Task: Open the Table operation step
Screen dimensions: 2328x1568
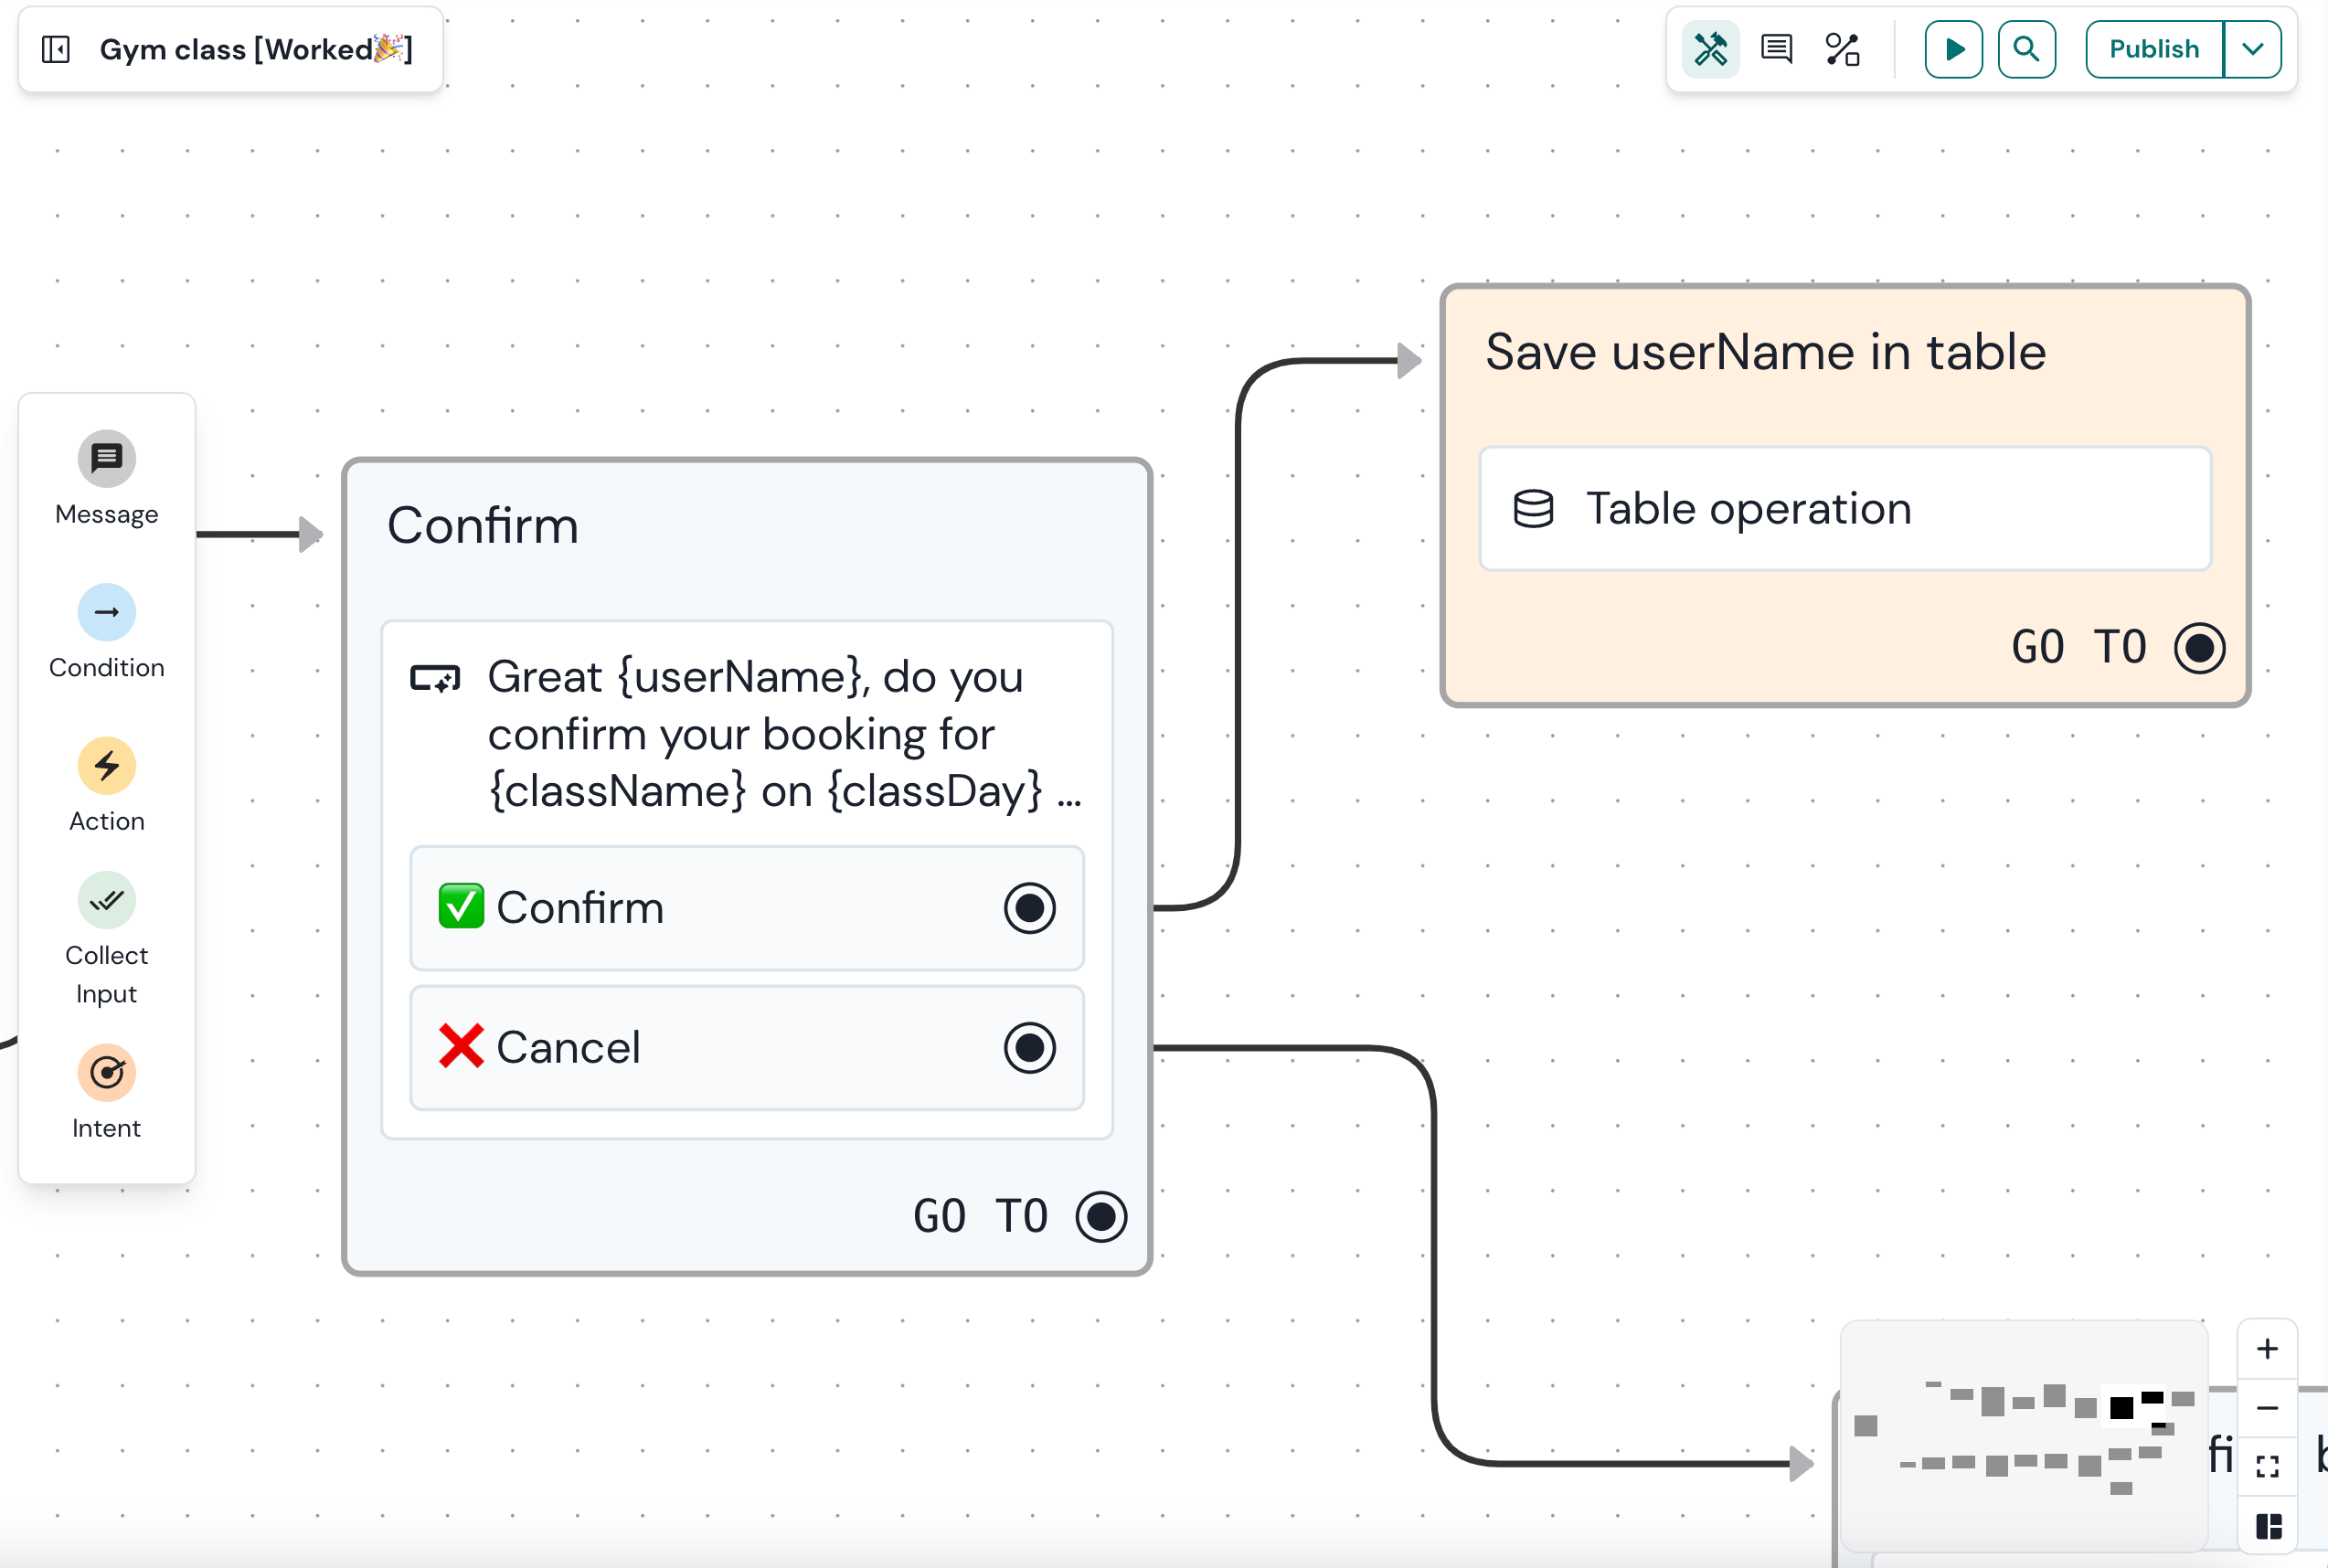Action: (x=1845, y=509)
